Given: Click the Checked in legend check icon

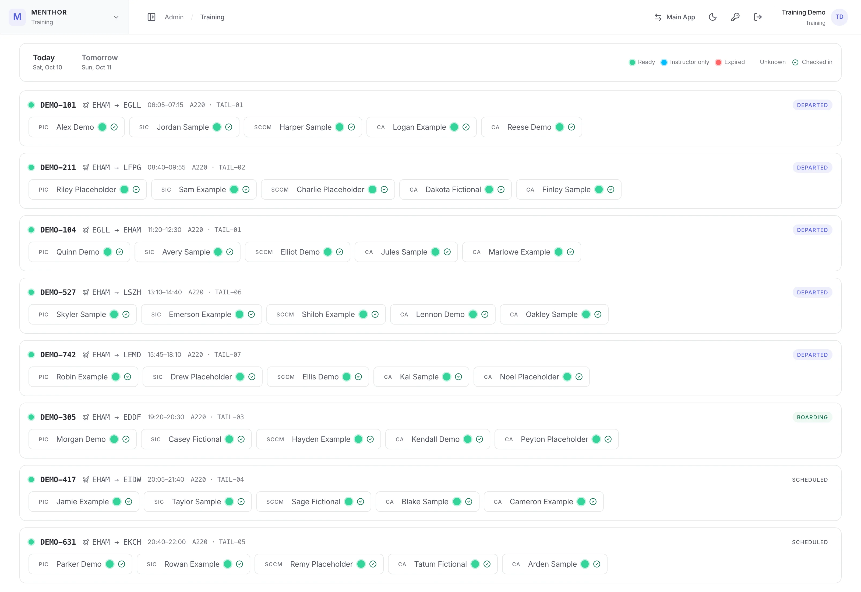Looking at the screenshot, I should click(795, 62).
